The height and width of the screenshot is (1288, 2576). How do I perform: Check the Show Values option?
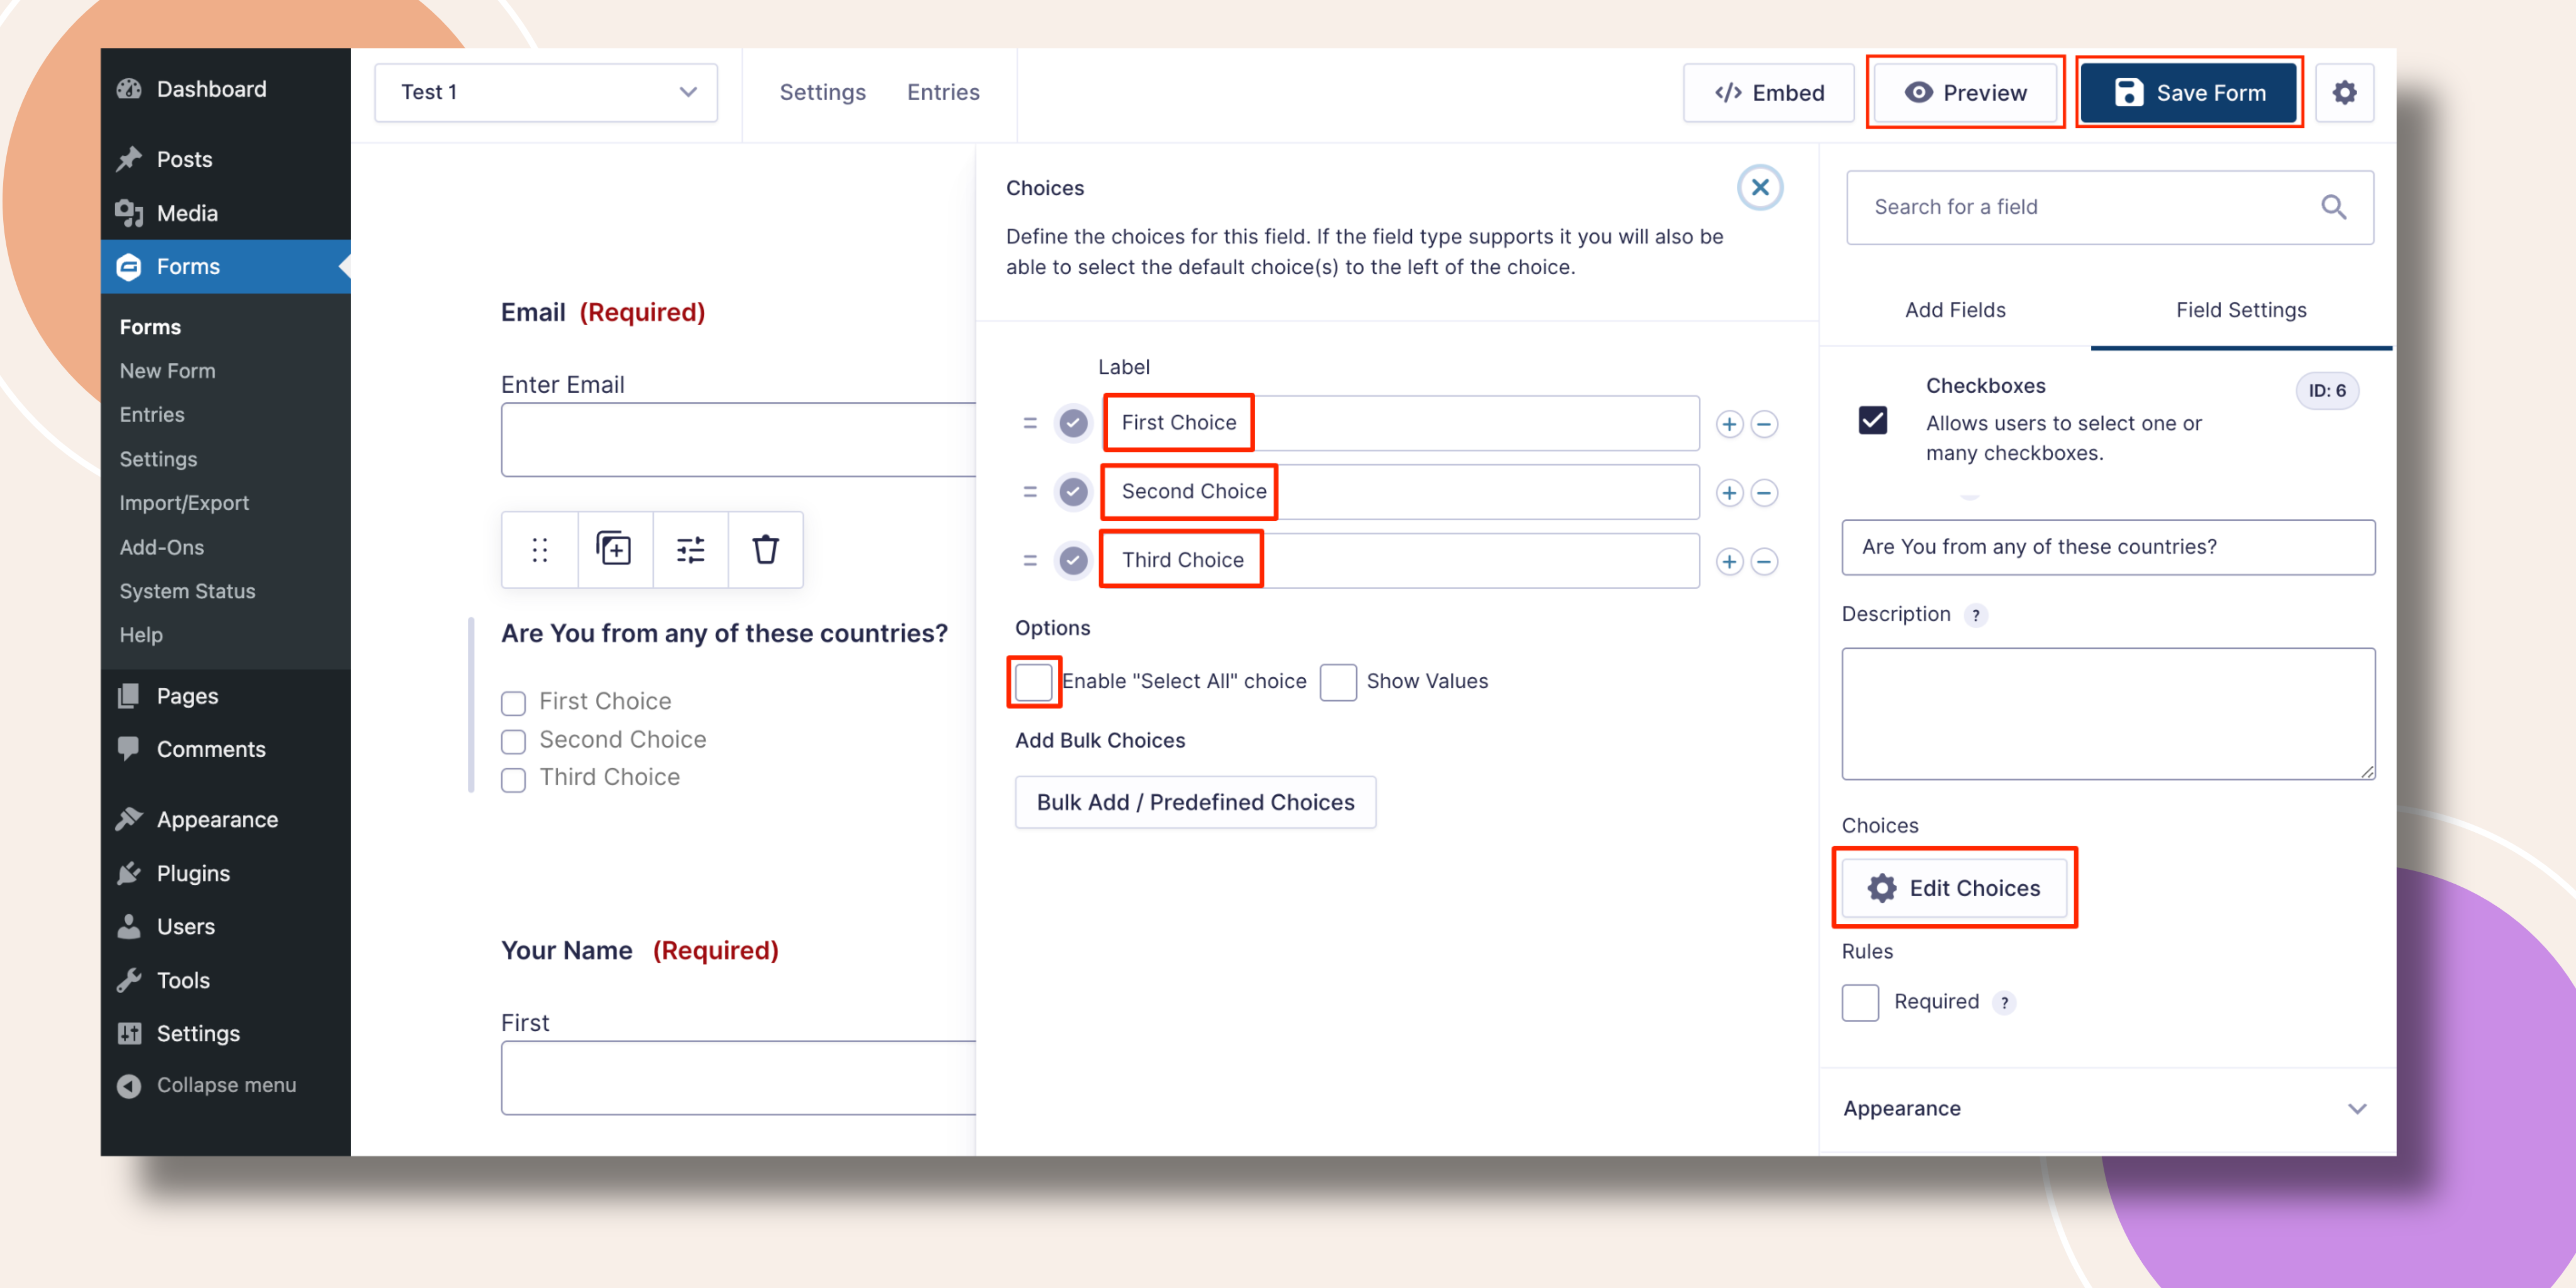[x=1338, y=682]
